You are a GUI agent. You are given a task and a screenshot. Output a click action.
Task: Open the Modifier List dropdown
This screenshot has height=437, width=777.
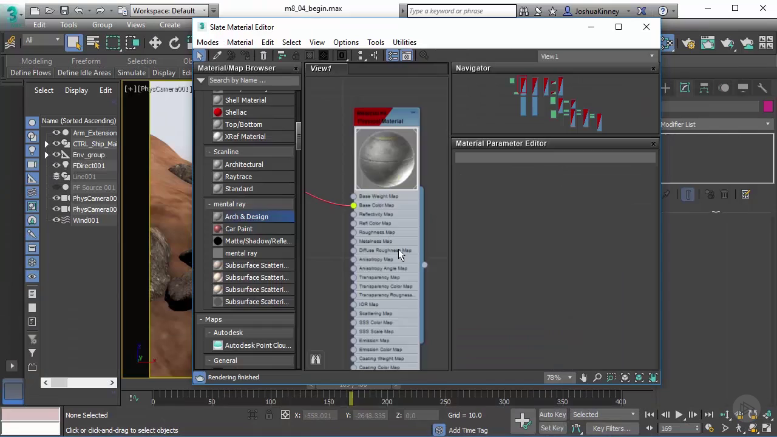(716, 124)
